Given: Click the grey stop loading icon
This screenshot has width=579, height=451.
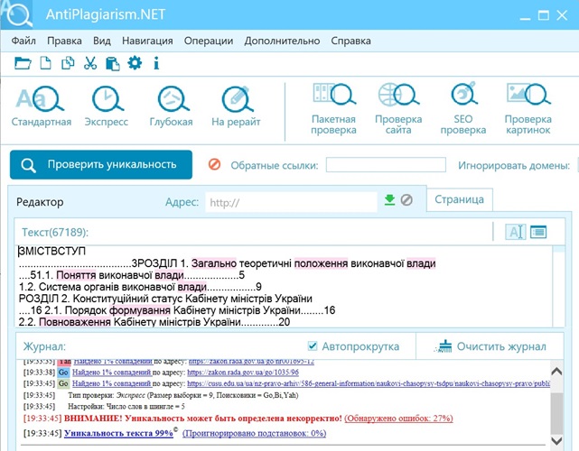Looking at the screenshot, I should click(406, 200).
